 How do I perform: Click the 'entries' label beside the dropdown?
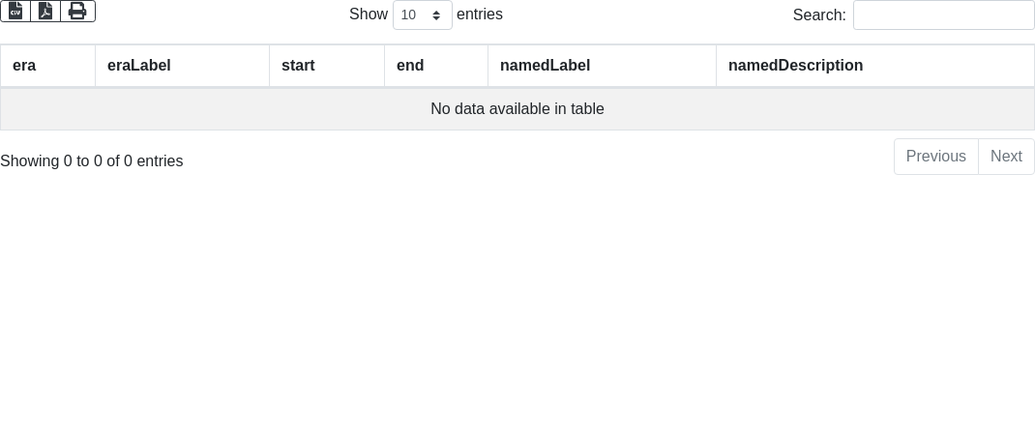480,14
